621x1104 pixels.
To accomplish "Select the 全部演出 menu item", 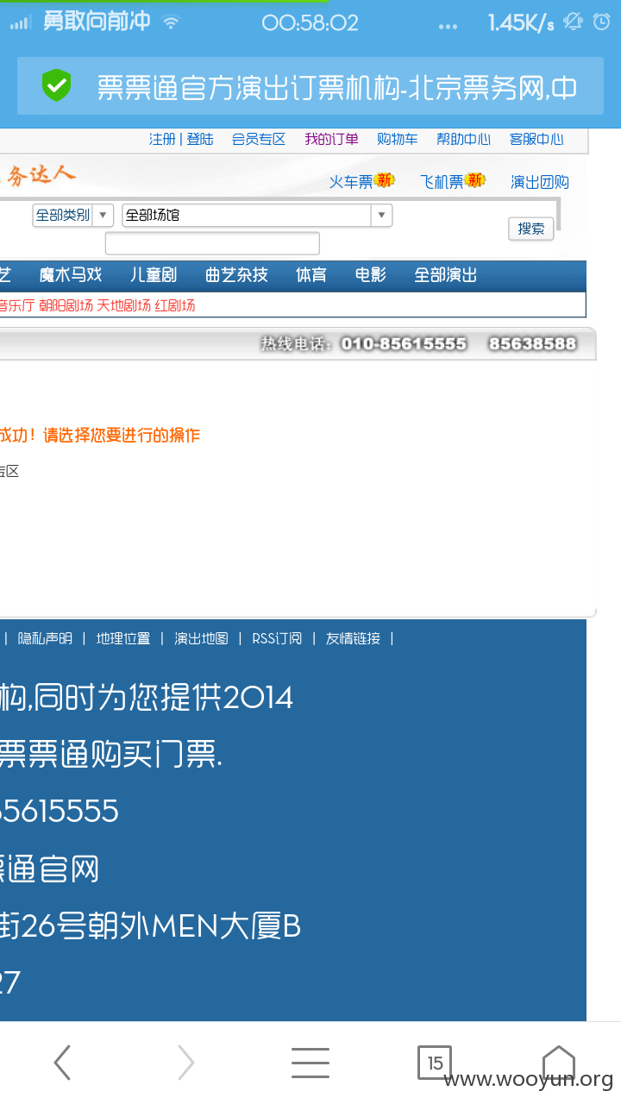I will (x=446, y=275).
